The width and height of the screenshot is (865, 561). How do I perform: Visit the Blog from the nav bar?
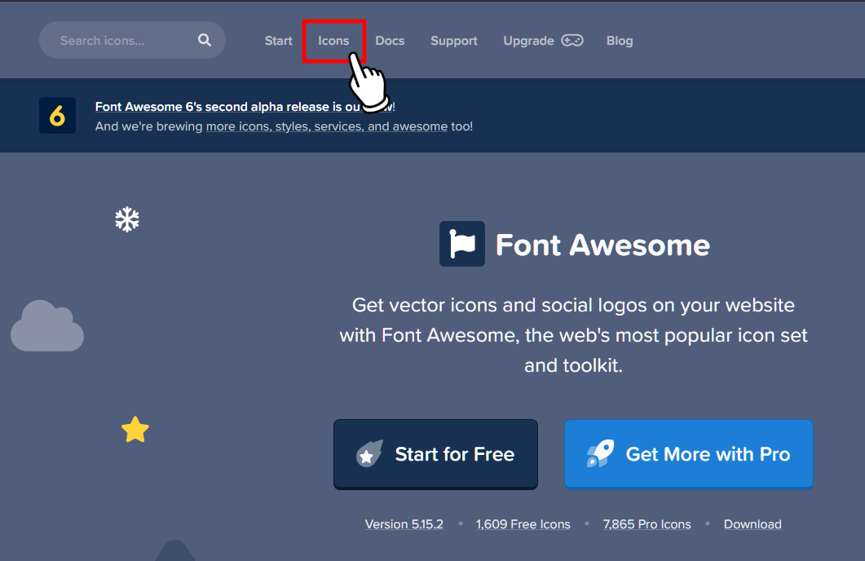tap(620, 41)
